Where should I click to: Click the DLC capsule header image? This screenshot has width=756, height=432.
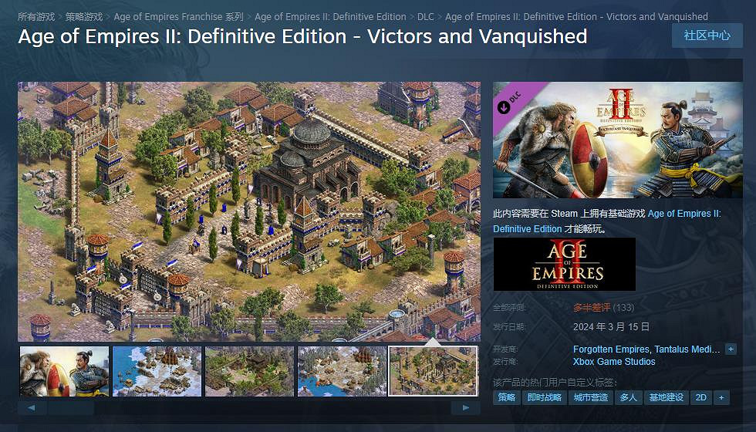tap(618, 140)
